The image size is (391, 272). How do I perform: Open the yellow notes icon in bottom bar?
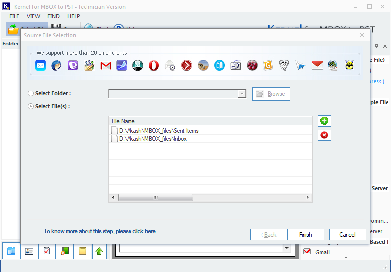tap(82, 251)
